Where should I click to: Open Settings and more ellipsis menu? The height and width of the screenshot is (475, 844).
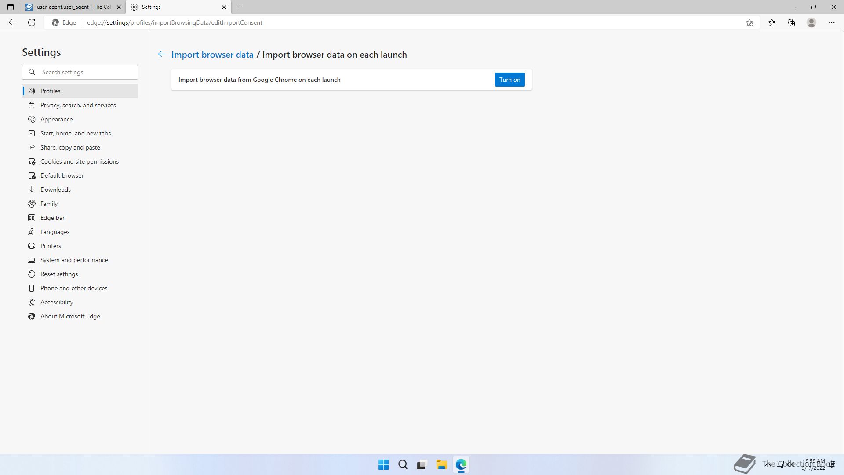click(x=831, y=22)
